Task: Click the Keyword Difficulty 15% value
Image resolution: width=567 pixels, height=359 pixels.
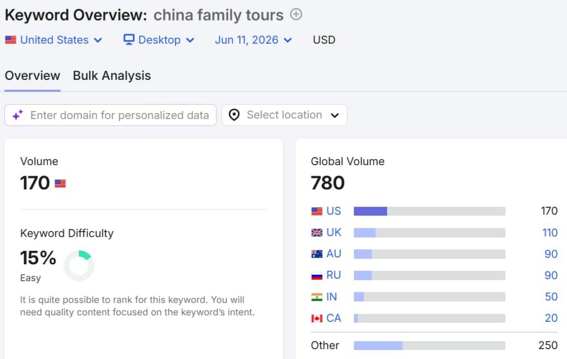Action: point(38,258)
